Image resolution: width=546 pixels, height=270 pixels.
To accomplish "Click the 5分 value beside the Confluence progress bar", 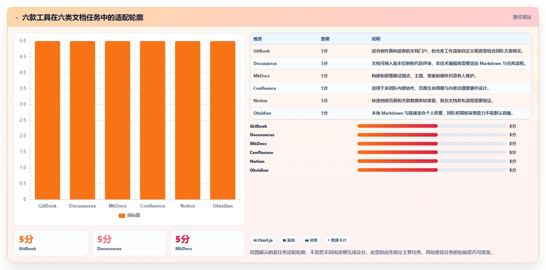I will (513, 153).
